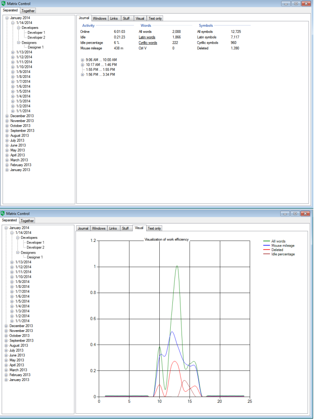This screenshot has height=419, width=316.
Task: Expand the 9:06 AM ... 10:00 AM session
Action: tap(82, 60)
